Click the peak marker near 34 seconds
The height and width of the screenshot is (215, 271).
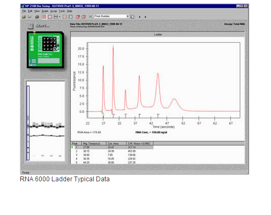coord(125,115)
